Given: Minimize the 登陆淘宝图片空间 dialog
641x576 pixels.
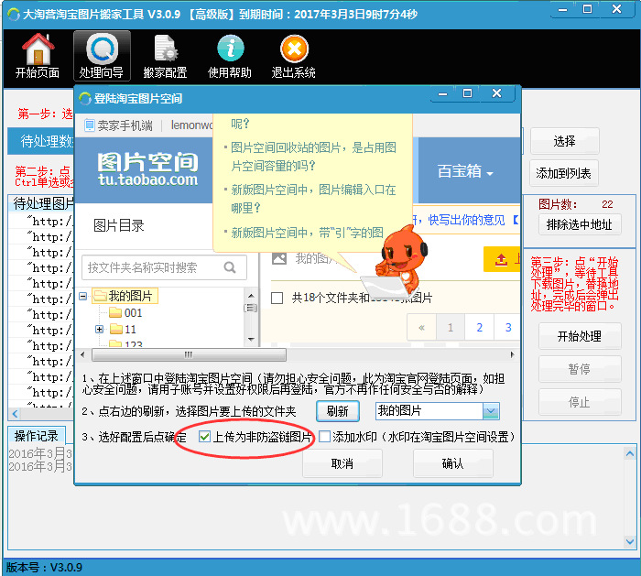Looking at the screenshot, I should [443, 93].
